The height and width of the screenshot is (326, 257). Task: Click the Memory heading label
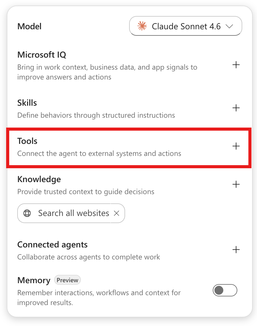[34, 280]
